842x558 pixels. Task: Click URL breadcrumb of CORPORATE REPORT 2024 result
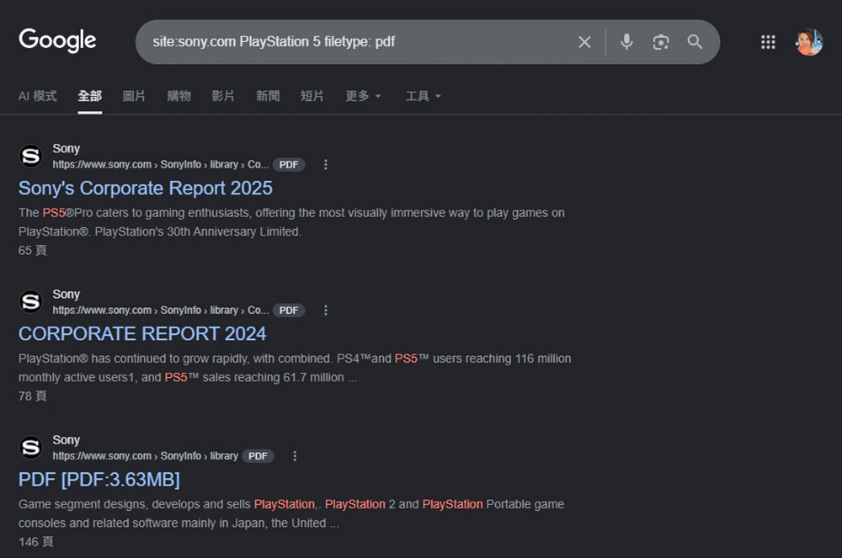click(x=161, y=311)
